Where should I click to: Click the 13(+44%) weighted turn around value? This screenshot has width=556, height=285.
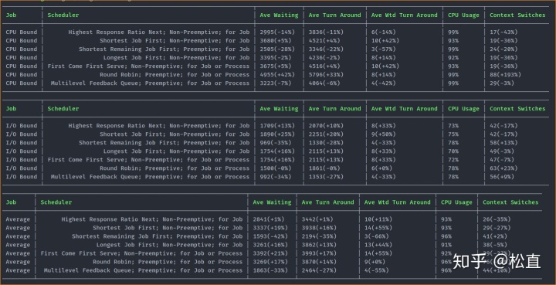378,245
